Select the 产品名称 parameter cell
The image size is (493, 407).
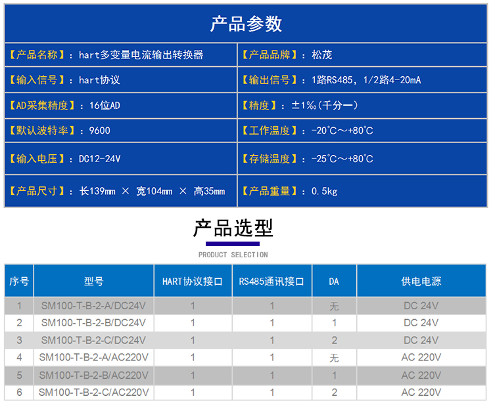[120, 55]
